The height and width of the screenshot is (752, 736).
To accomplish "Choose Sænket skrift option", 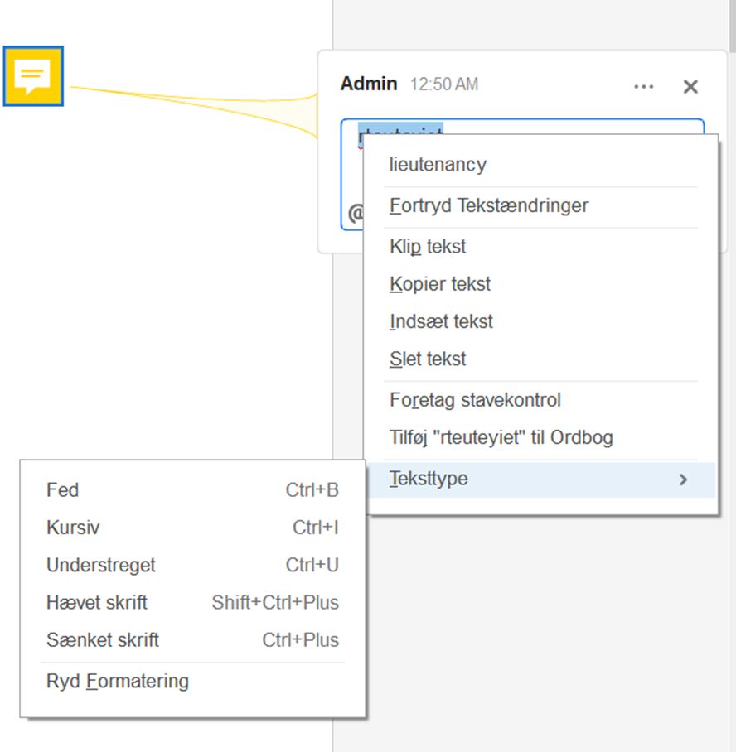I will click(103, 639).
